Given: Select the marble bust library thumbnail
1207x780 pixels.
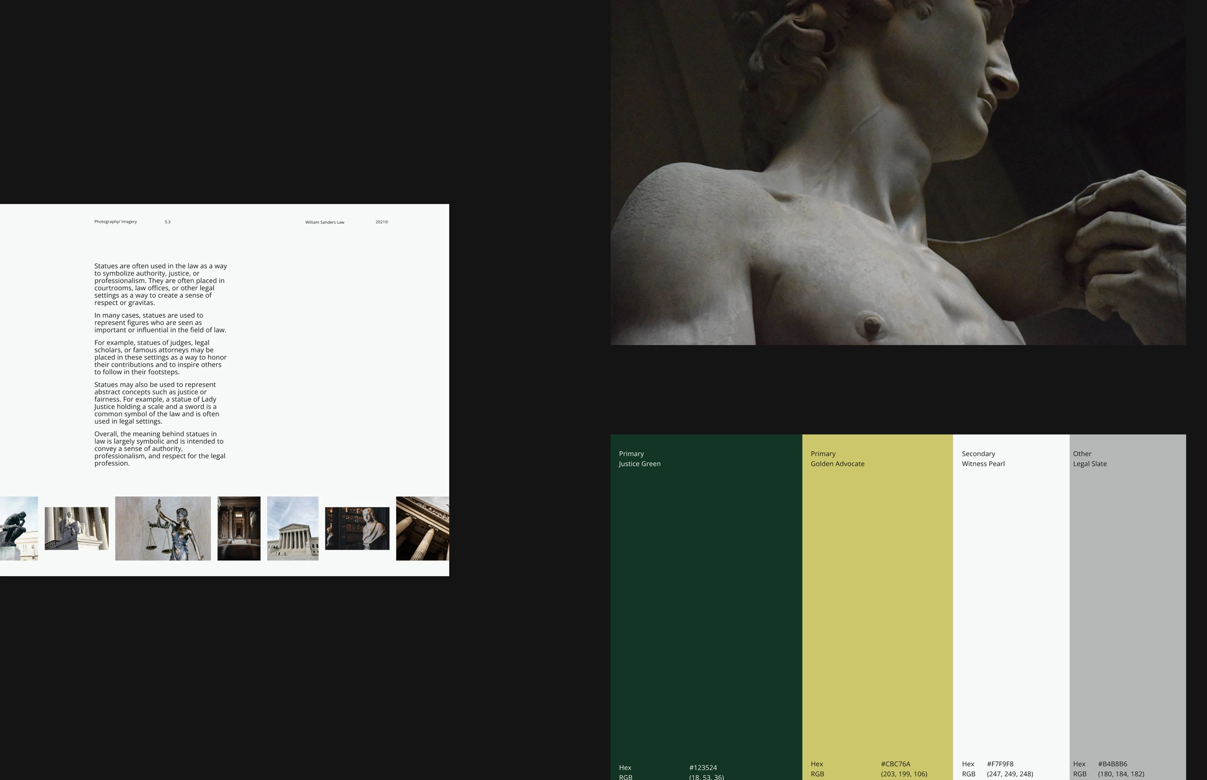Looking at the screenshot, I should click(357, 528).
